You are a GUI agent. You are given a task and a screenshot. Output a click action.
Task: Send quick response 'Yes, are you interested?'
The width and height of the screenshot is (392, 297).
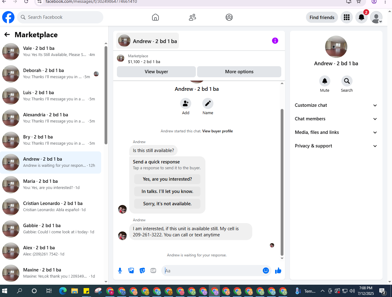[167, 179]
